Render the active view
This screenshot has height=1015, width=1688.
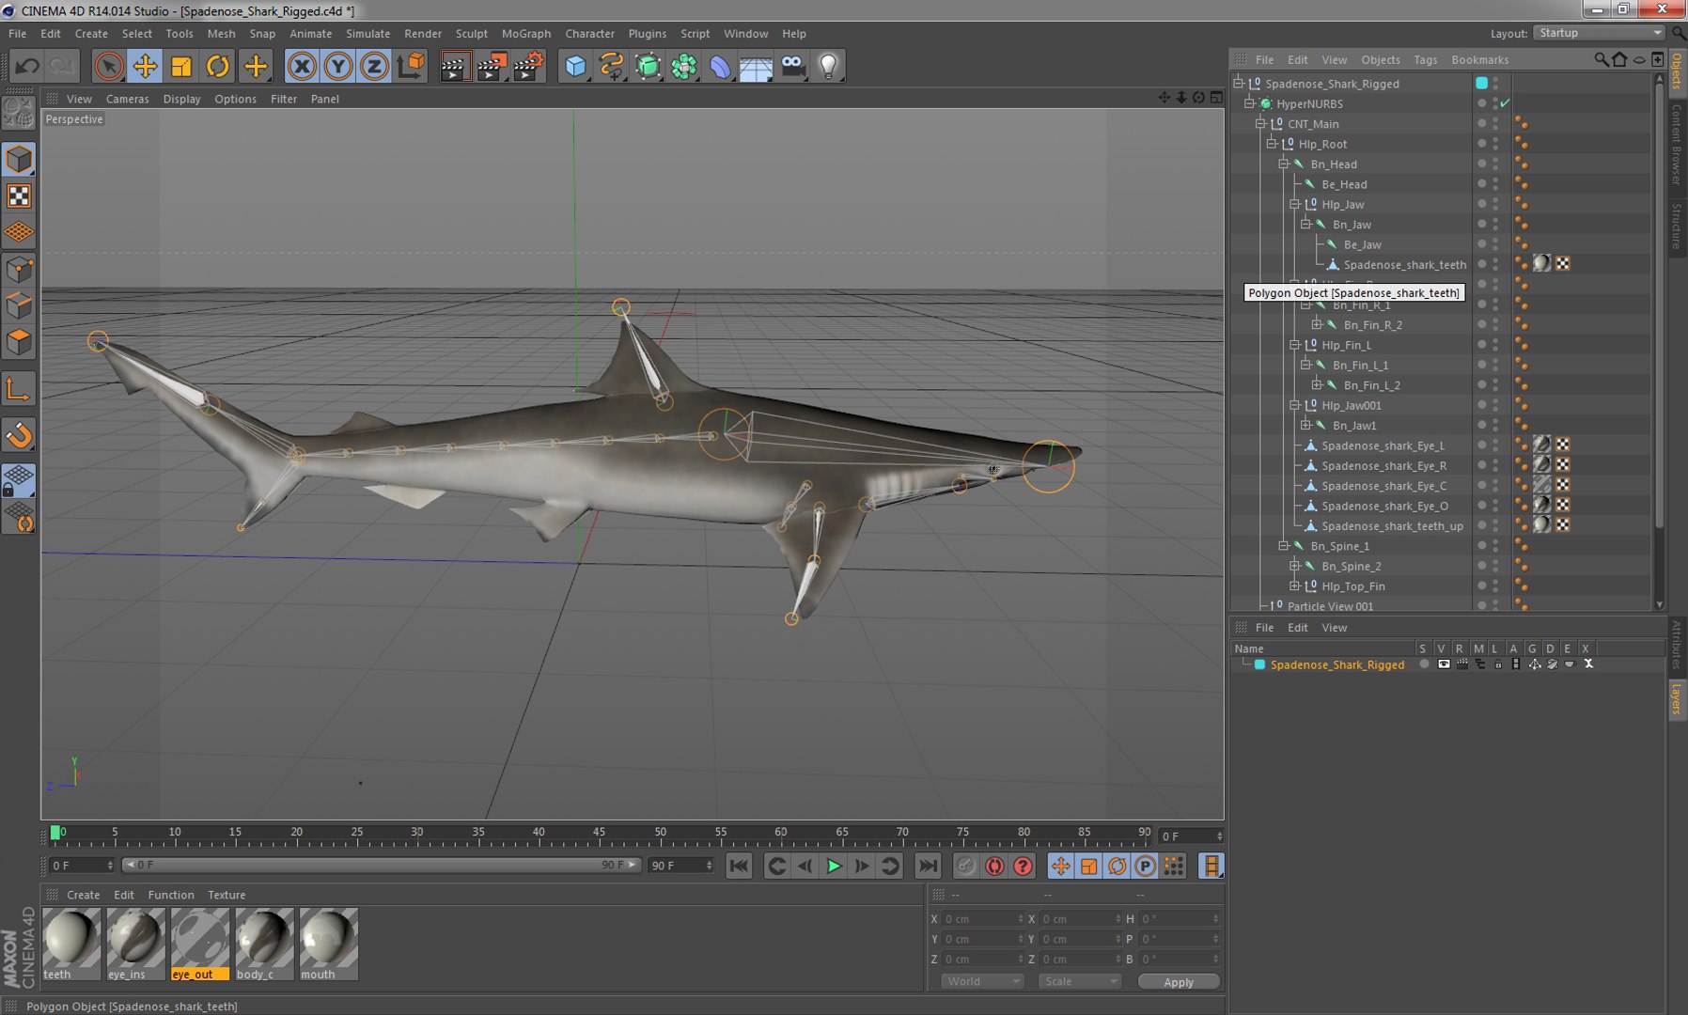(455, 66)
